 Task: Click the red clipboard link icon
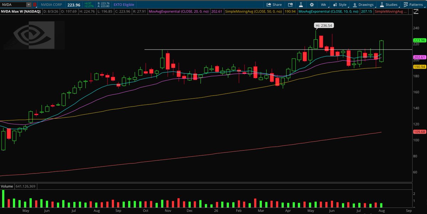35,5
